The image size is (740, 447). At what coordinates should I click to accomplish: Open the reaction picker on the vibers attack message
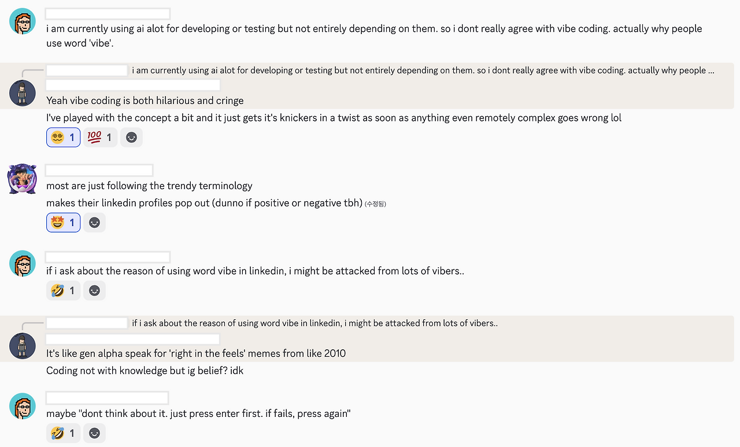click(x=94, y=290)
